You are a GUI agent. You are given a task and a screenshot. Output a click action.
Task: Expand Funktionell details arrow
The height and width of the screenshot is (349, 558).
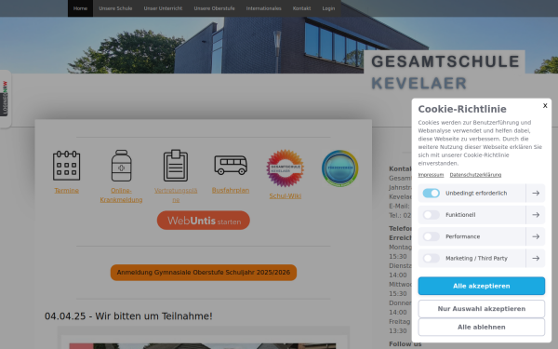click(x=536, y=215)
